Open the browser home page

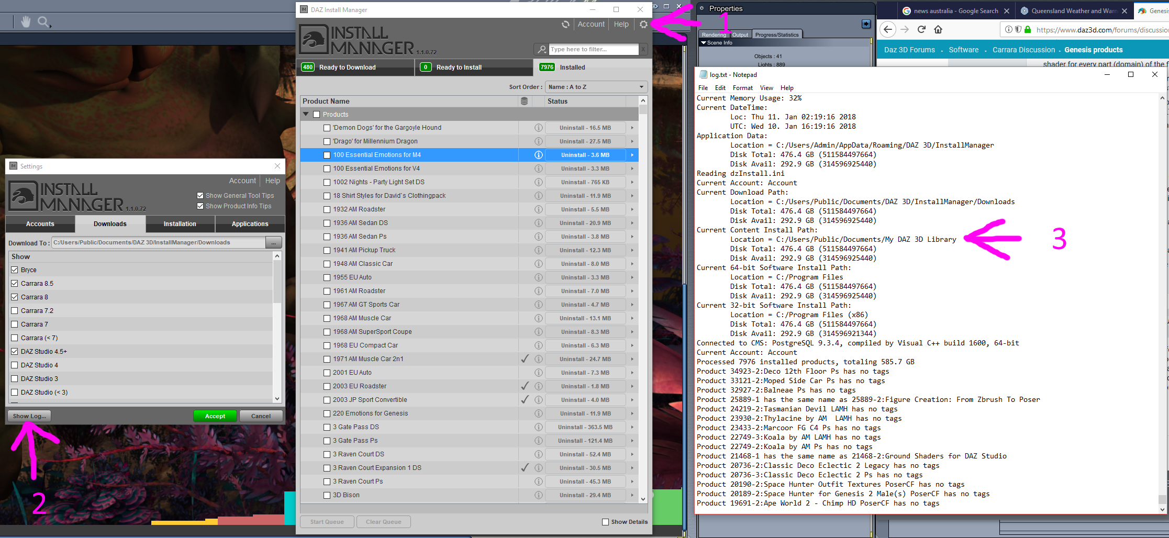pyautogui.click(x=938, y=29)
